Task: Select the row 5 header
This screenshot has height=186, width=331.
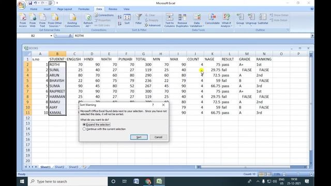Action: tap(27, 81)
